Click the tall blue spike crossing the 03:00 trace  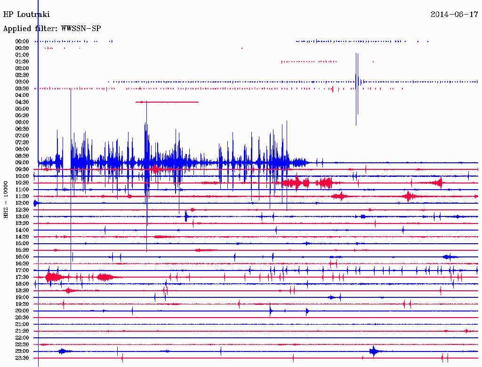point(357,89)
